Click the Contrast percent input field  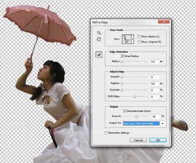point(154,90)
